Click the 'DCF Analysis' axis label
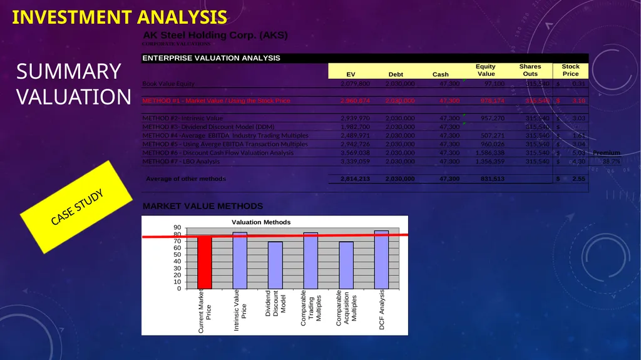 pos(382,310)
